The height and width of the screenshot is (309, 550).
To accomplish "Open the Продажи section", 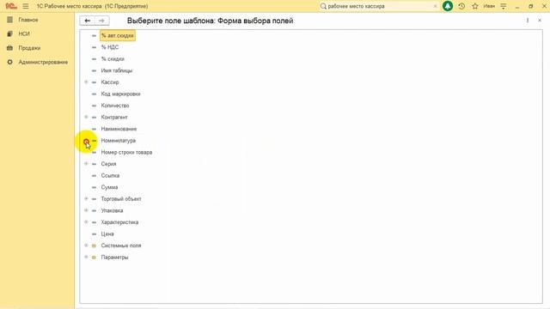I will (29, 48).
